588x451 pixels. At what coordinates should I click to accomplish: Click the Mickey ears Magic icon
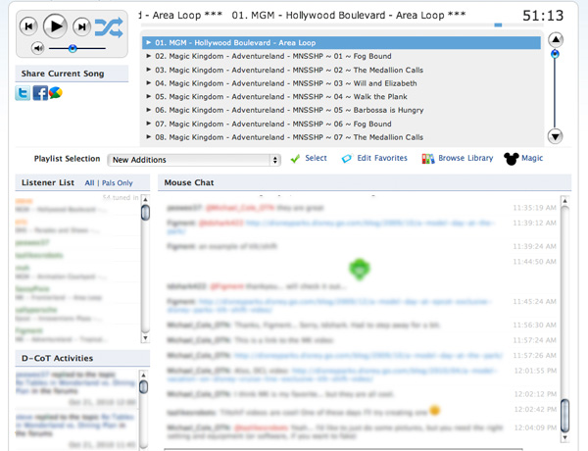(x=512, y=159)
